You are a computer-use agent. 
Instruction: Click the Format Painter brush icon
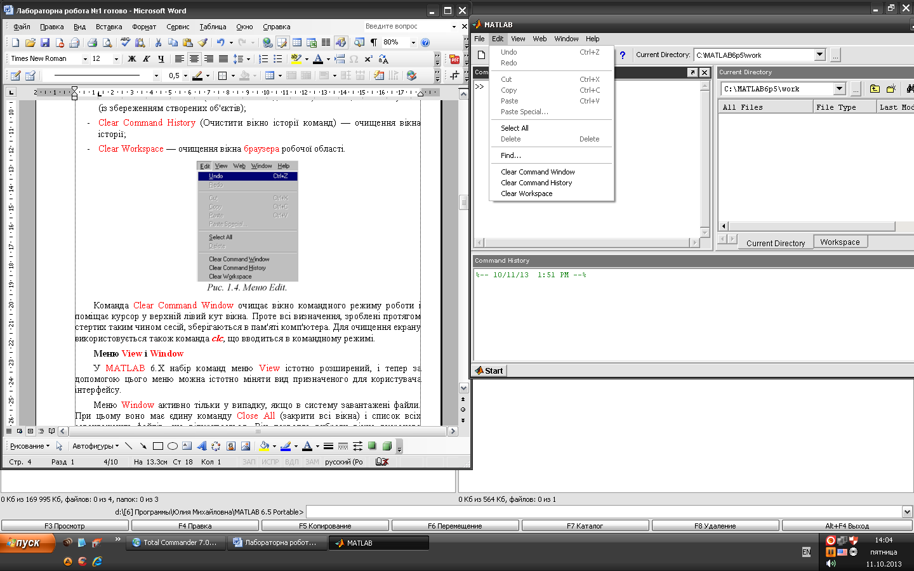point(202,43)
